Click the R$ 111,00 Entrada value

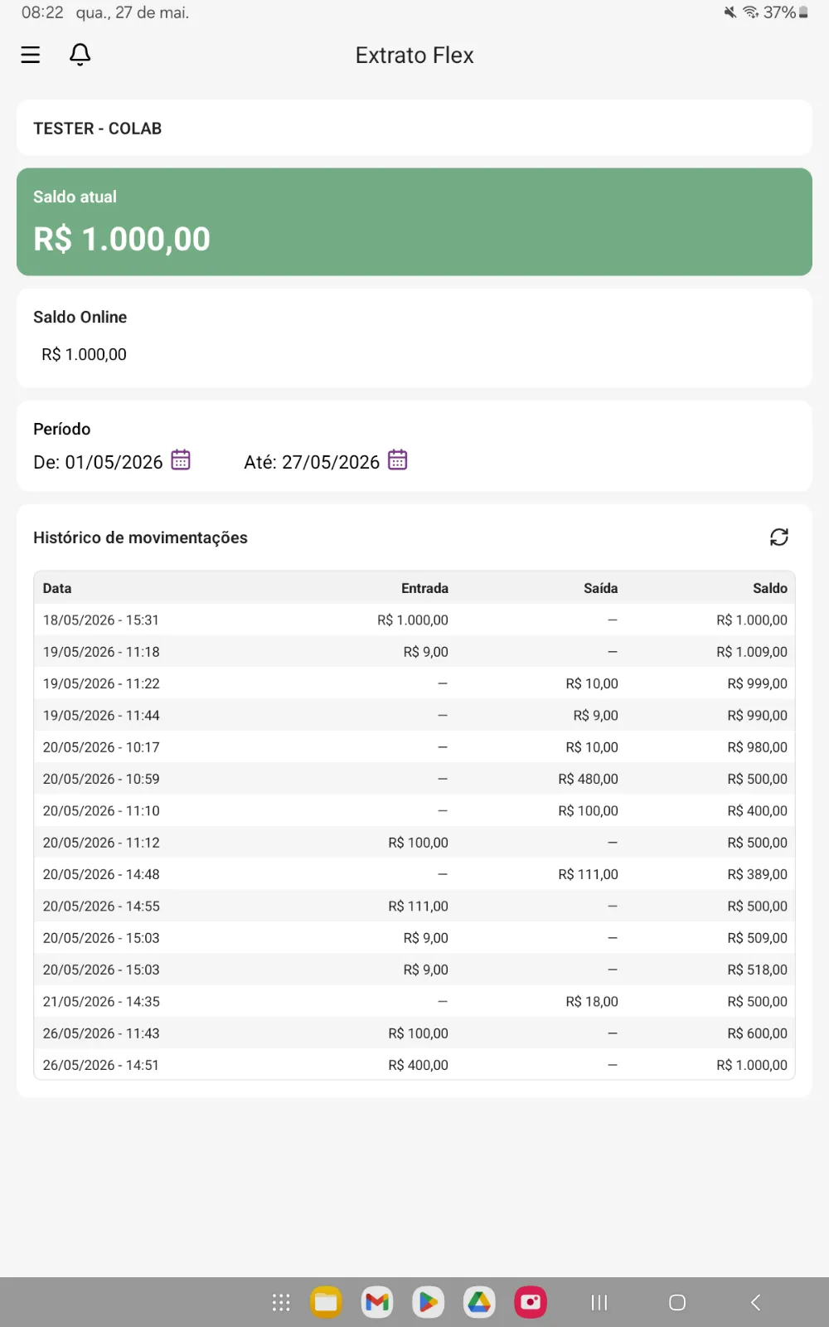pos(418,906)
